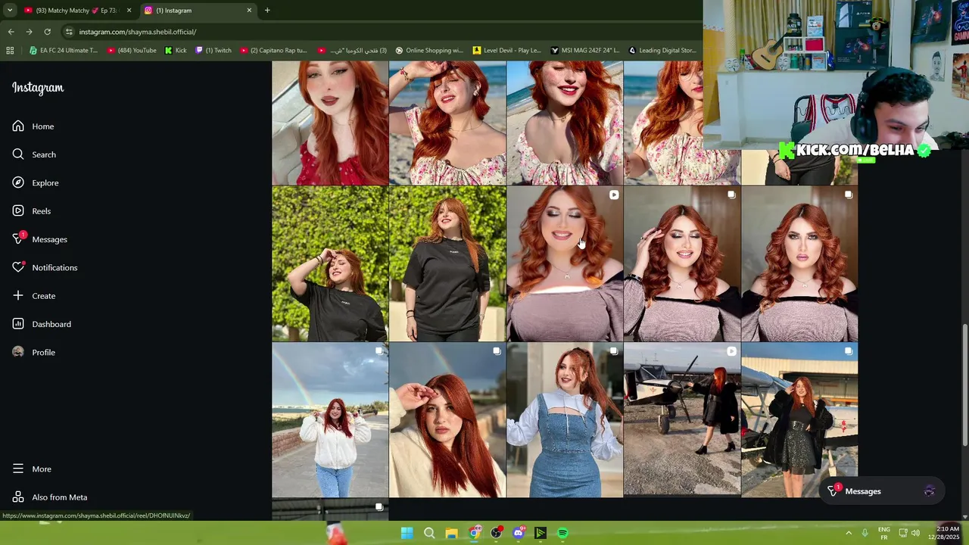Open the (484) YouTube bookmark

click(x=132, y=51)
